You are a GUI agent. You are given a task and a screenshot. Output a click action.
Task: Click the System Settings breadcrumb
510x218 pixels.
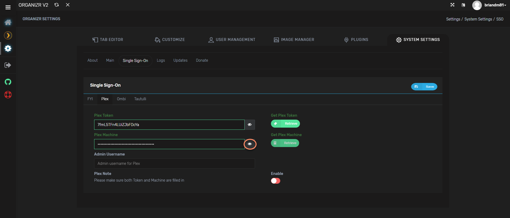click(x=478, y=19)
